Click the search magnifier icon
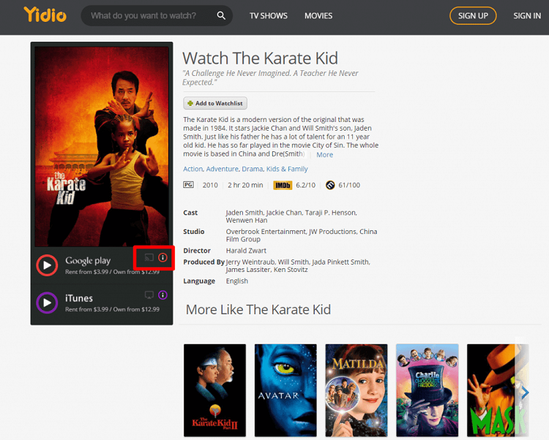 point(221,15)
